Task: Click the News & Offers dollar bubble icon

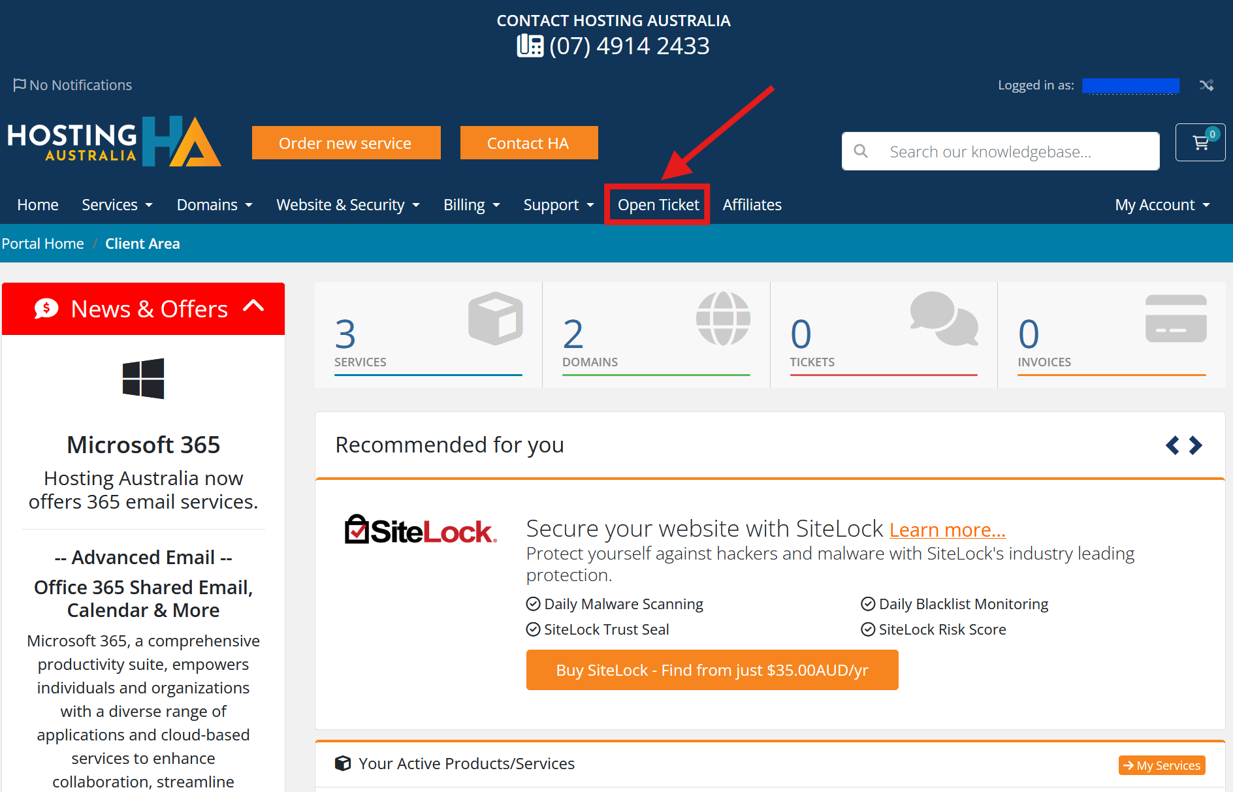Action: (46, 308)
